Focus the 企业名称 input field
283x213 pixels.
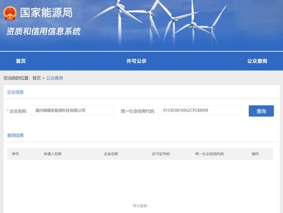[72, 110]
